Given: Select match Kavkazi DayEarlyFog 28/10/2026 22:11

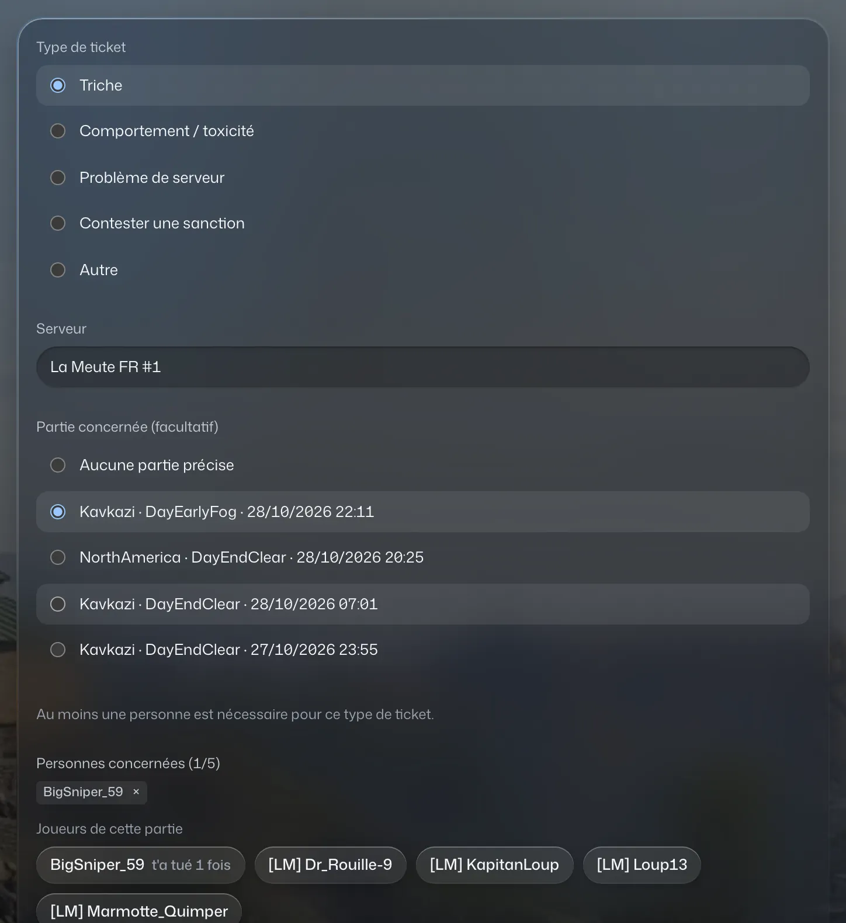Looking at the screenshot, I should pyautogui.click(x=422, y=512).
